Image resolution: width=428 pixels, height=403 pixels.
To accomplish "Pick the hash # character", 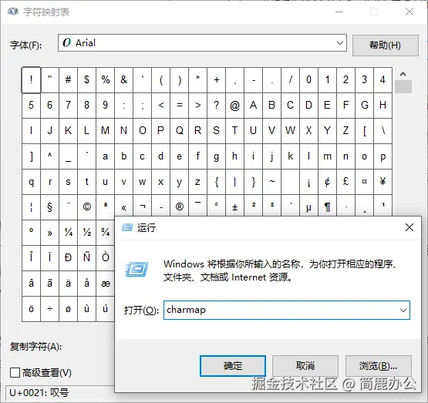I will click(68, 80).
